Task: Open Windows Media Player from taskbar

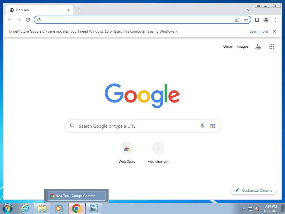Action: pyautogui.click(x=59, y=208)
